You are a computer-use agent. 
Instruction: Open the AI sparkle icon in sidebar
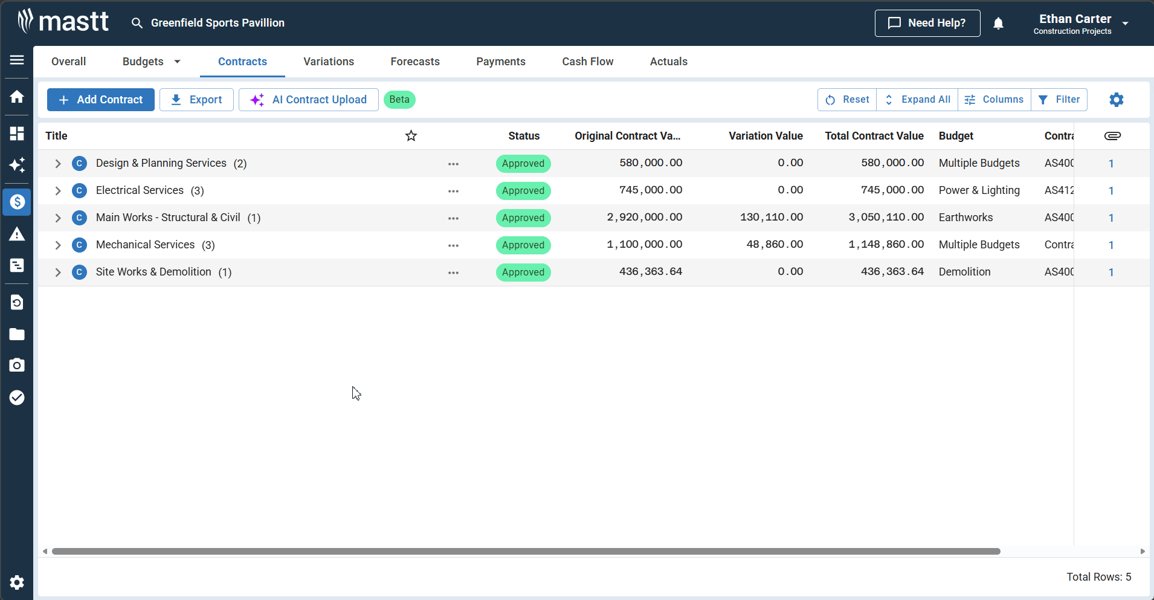click(x=17, y=165)
